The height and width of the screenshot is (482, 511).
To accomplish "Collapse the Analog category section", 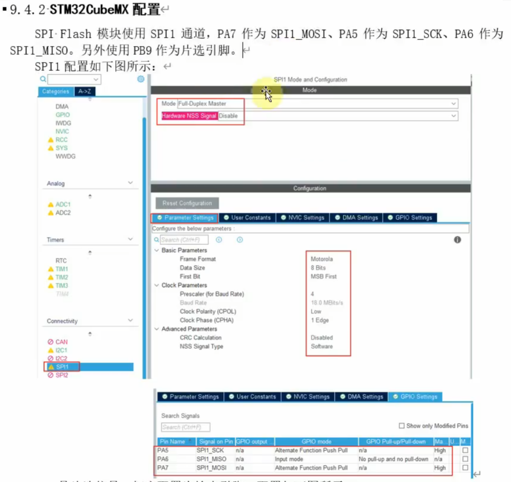I will pos(130,182).
